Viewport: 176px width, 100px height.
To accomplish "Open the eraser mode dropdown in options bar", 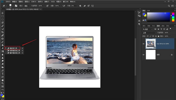I will (27, 6).
